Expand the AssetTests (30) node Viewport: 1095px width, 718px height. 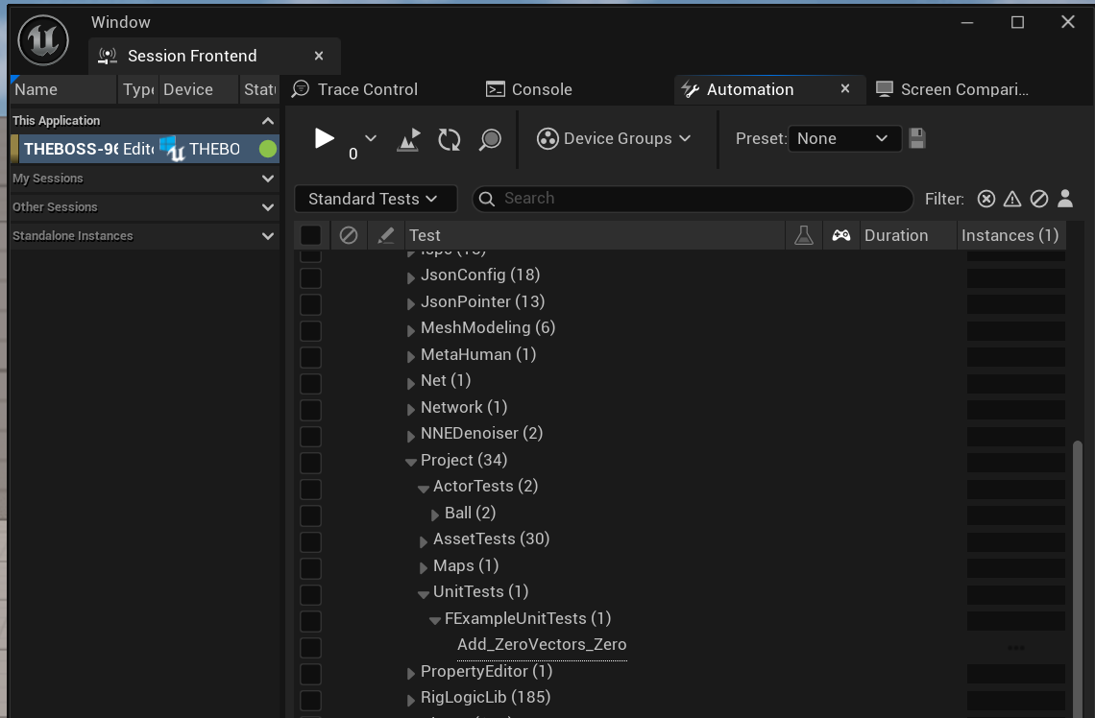point(424,541)
